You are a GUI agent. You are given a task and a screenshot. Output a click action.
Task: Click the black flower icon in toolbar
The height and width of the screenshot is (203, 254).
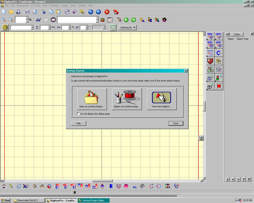click(164, 20)
